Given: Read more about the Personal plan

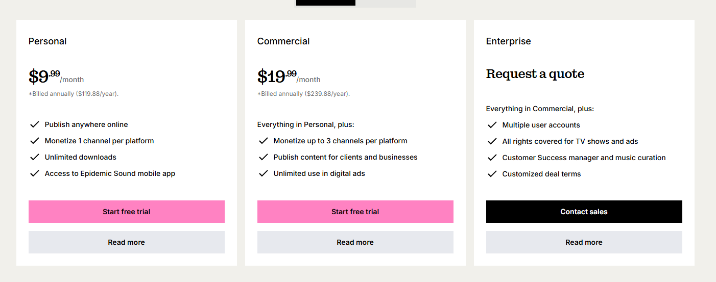Looking at the screenshot, I should [126, 242].
